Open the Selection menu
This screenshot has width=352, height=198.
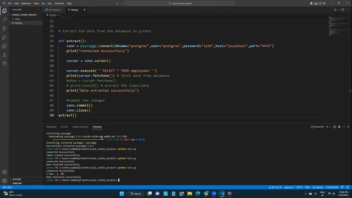[26, 3]
